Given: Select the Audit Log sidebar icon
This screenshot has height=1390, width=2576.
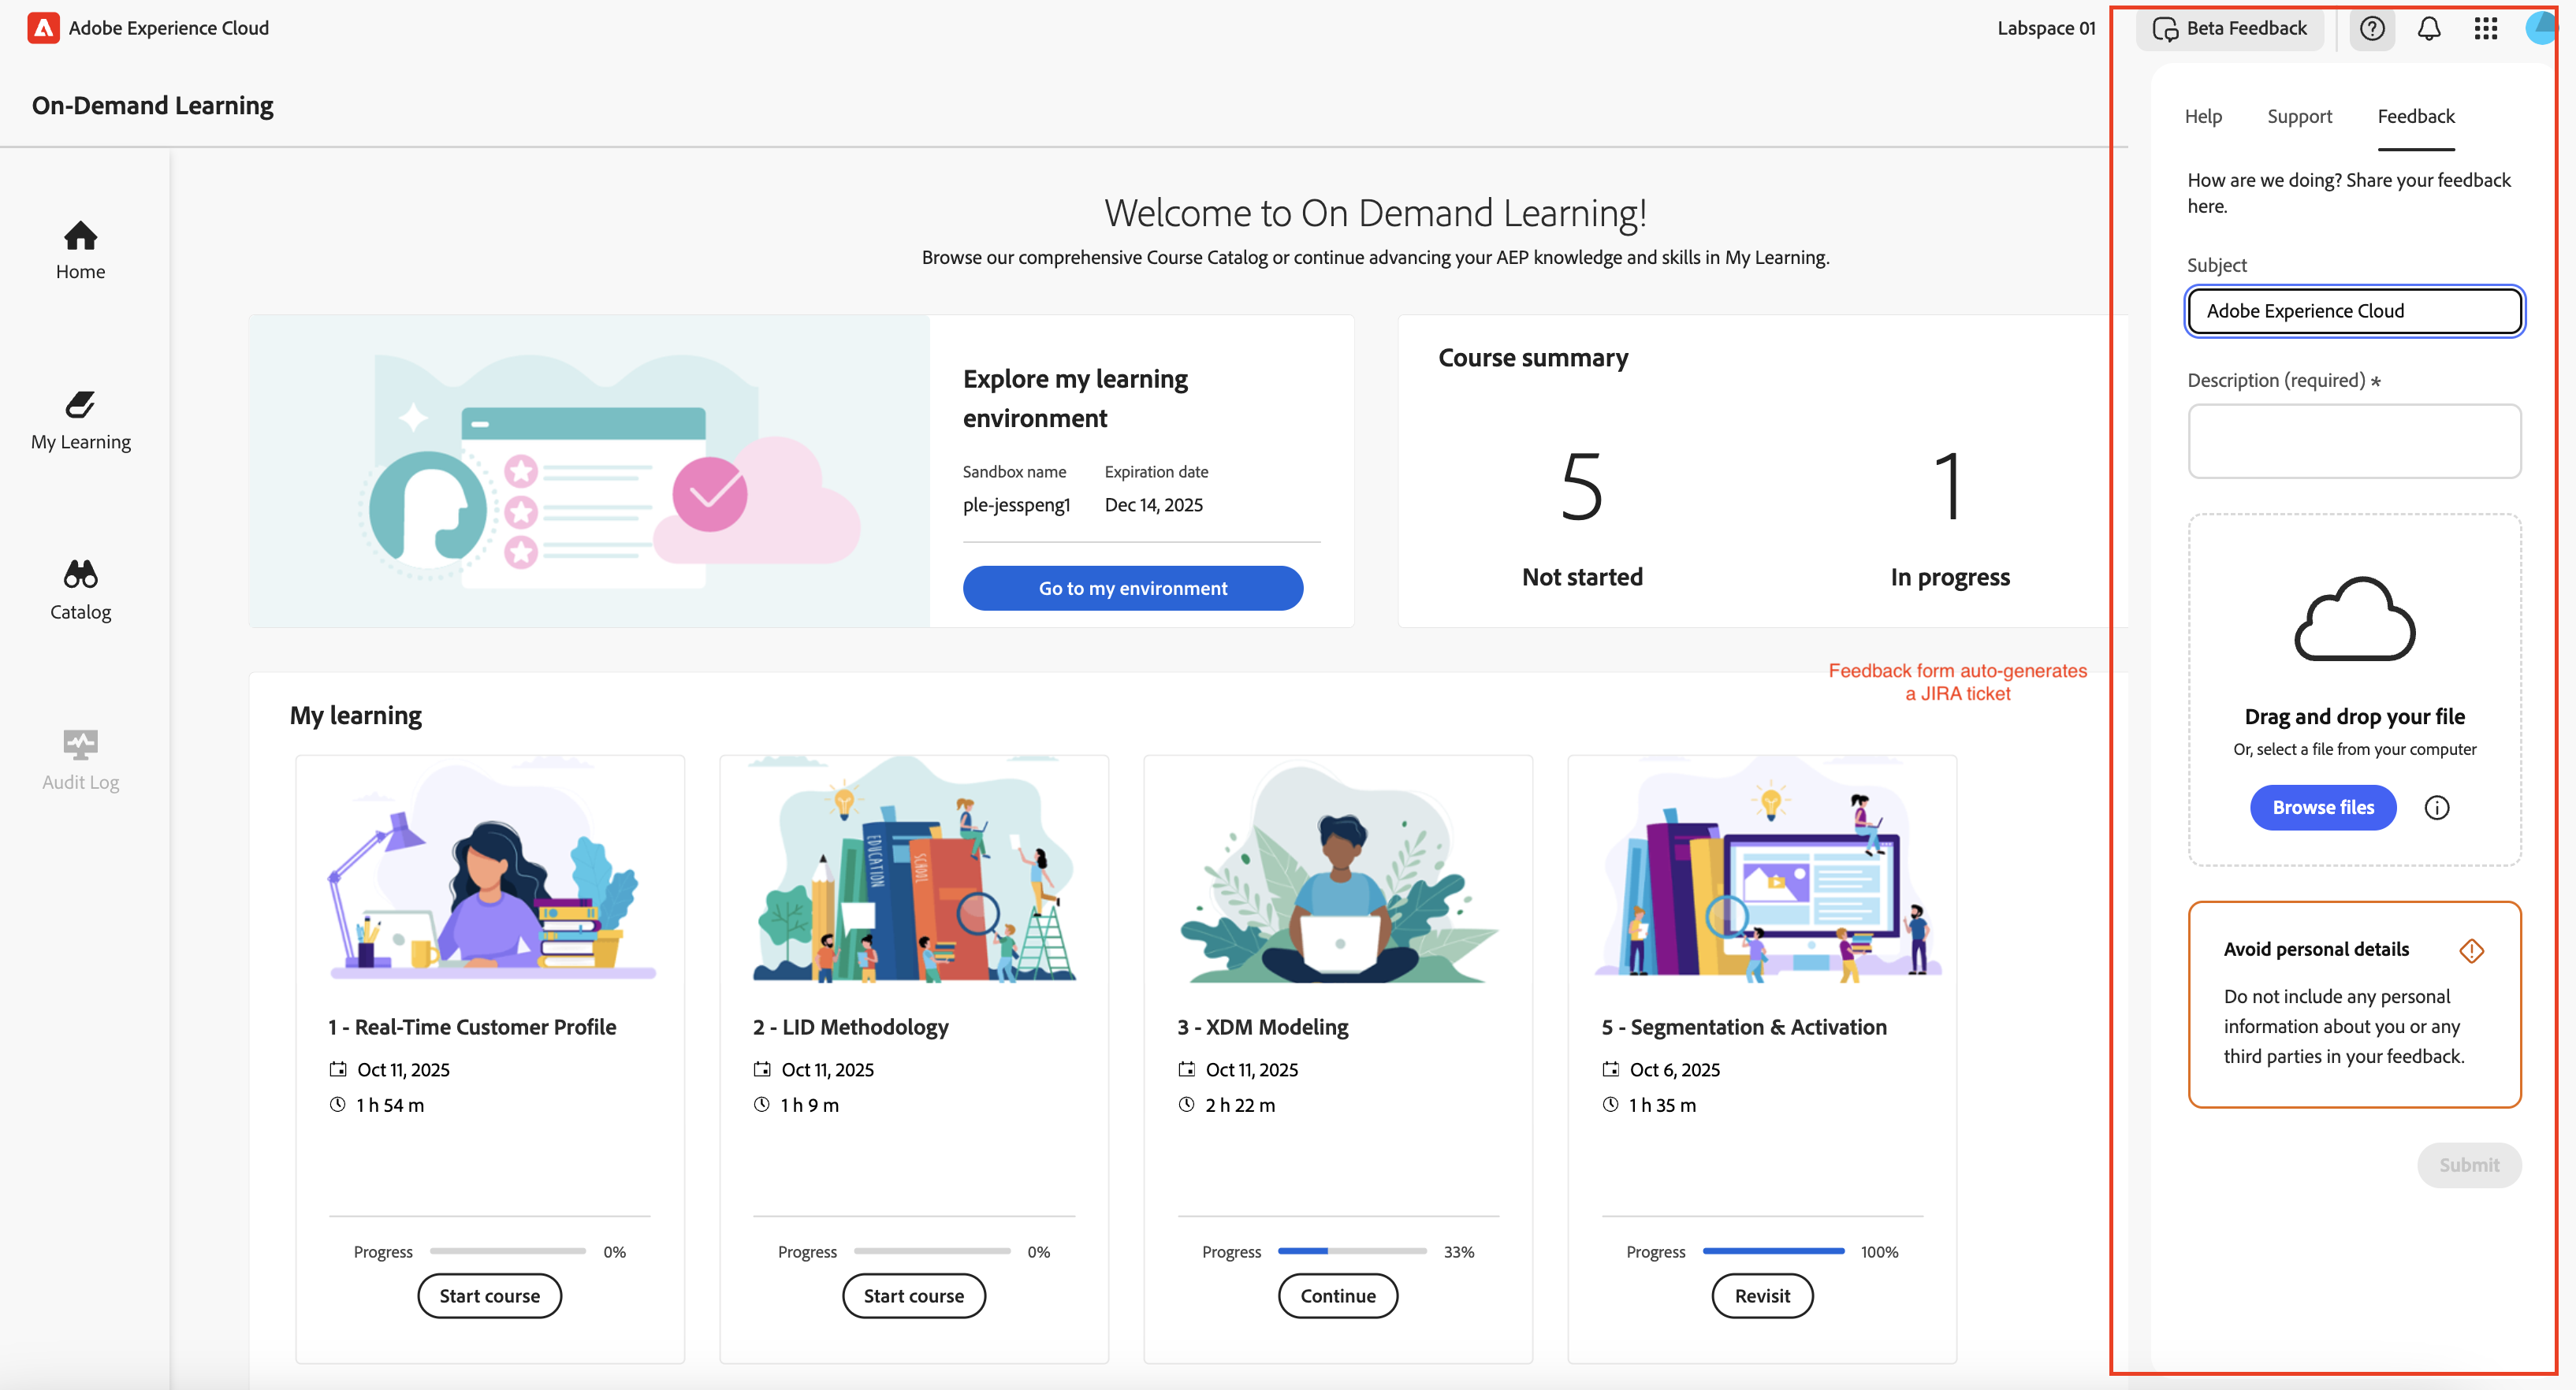Looking at the screenshot, I should (x=80, y=745).
